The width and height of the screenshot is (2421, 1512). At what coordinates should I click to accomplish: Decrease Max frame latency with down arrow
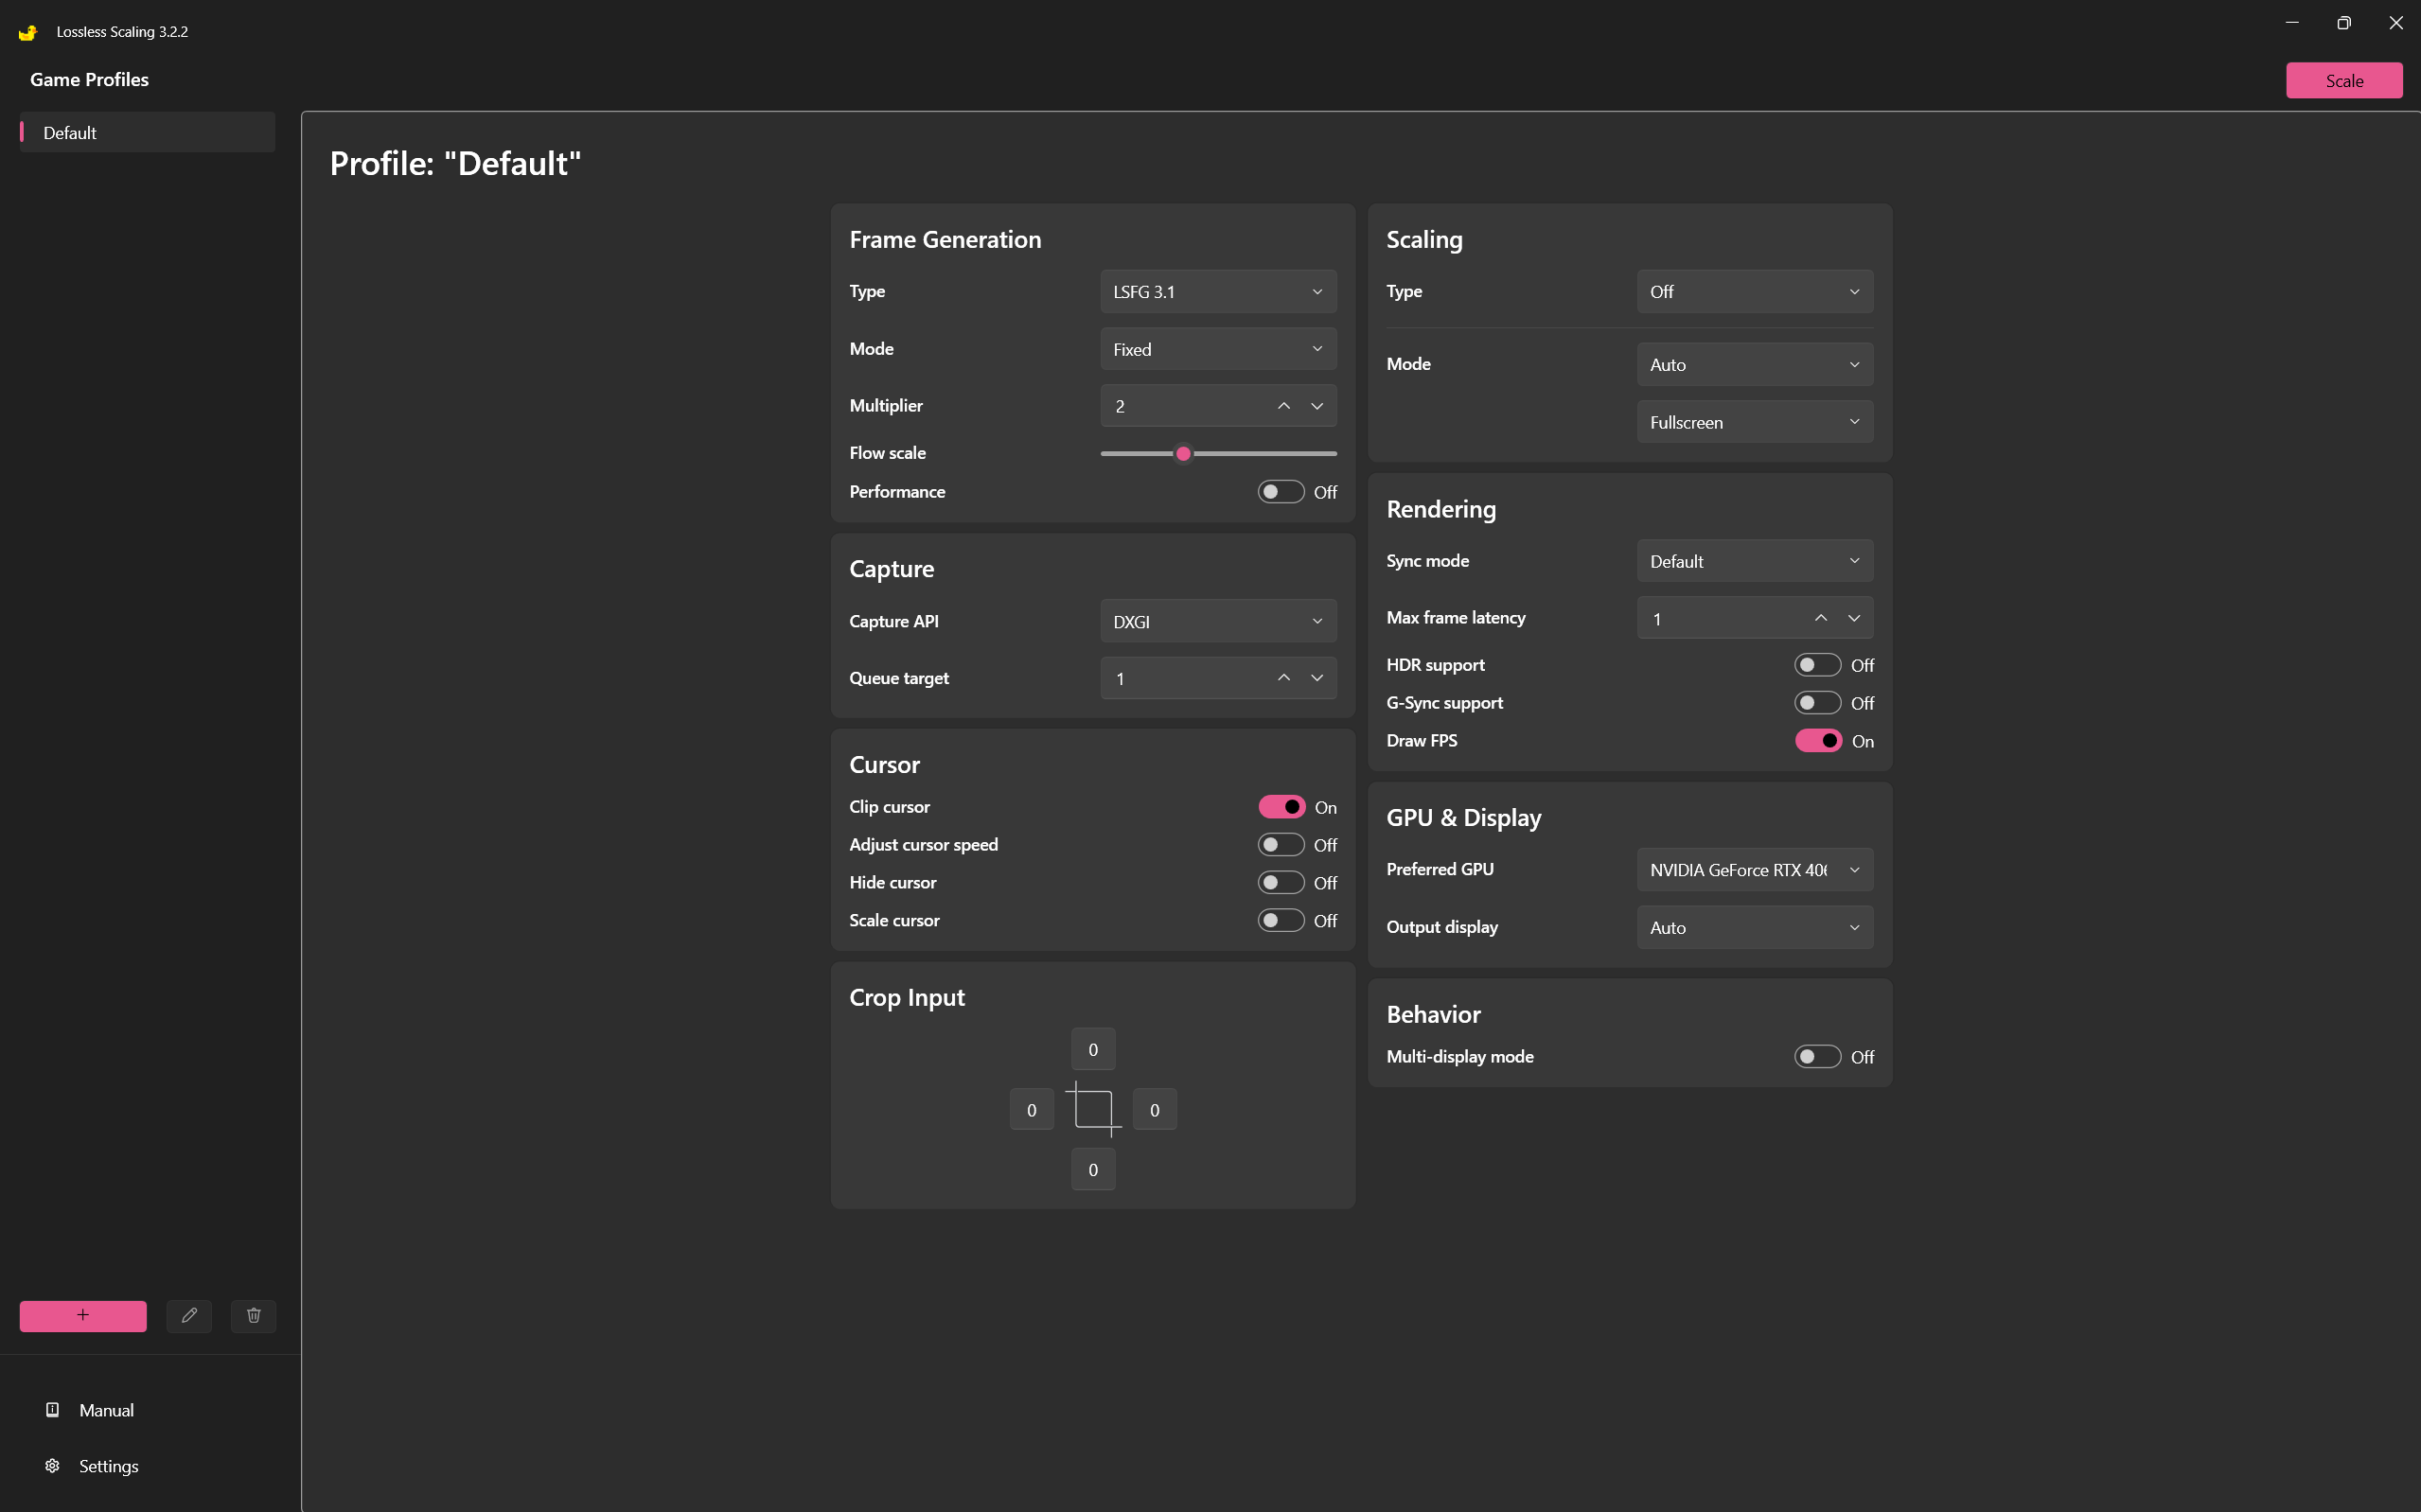point(1853,618)
